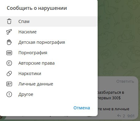The width and height of the screenshot is (140, 121).
Task: Click the copyright symbol icon
Action: 9,63
